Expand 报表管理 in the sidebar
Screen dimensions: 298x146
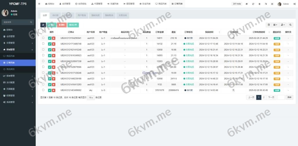pyautogui.click(x=17, y=76)
